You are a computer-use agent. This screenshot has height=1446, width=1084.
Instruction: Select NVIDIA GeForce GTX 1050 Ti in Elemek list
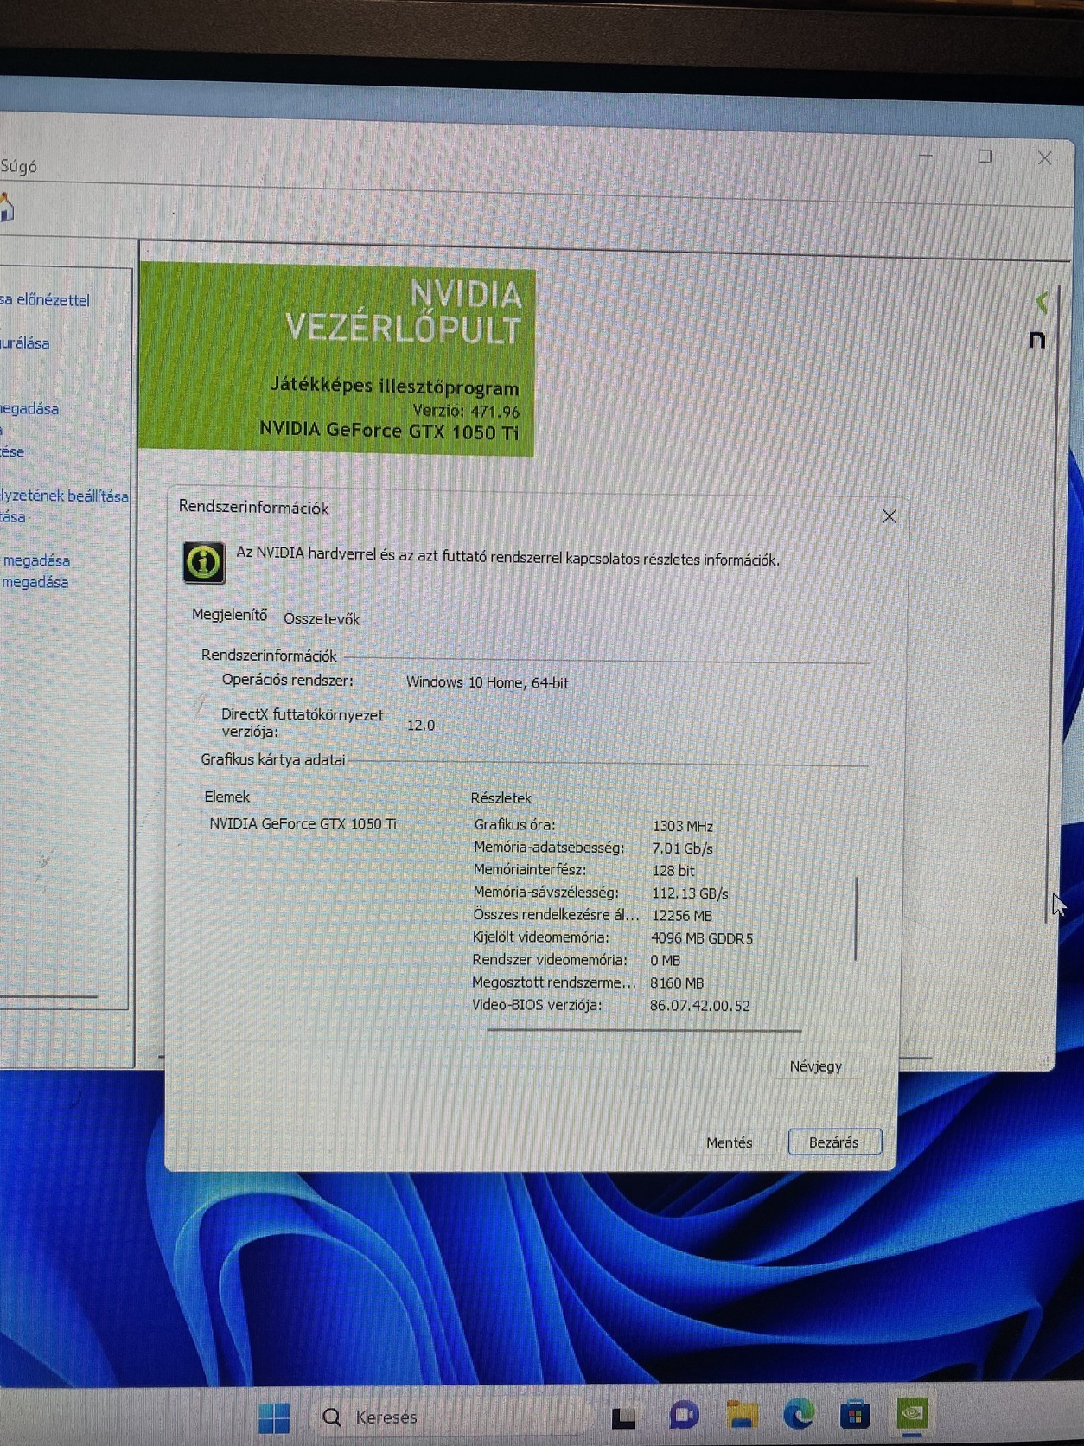(303, 823)
